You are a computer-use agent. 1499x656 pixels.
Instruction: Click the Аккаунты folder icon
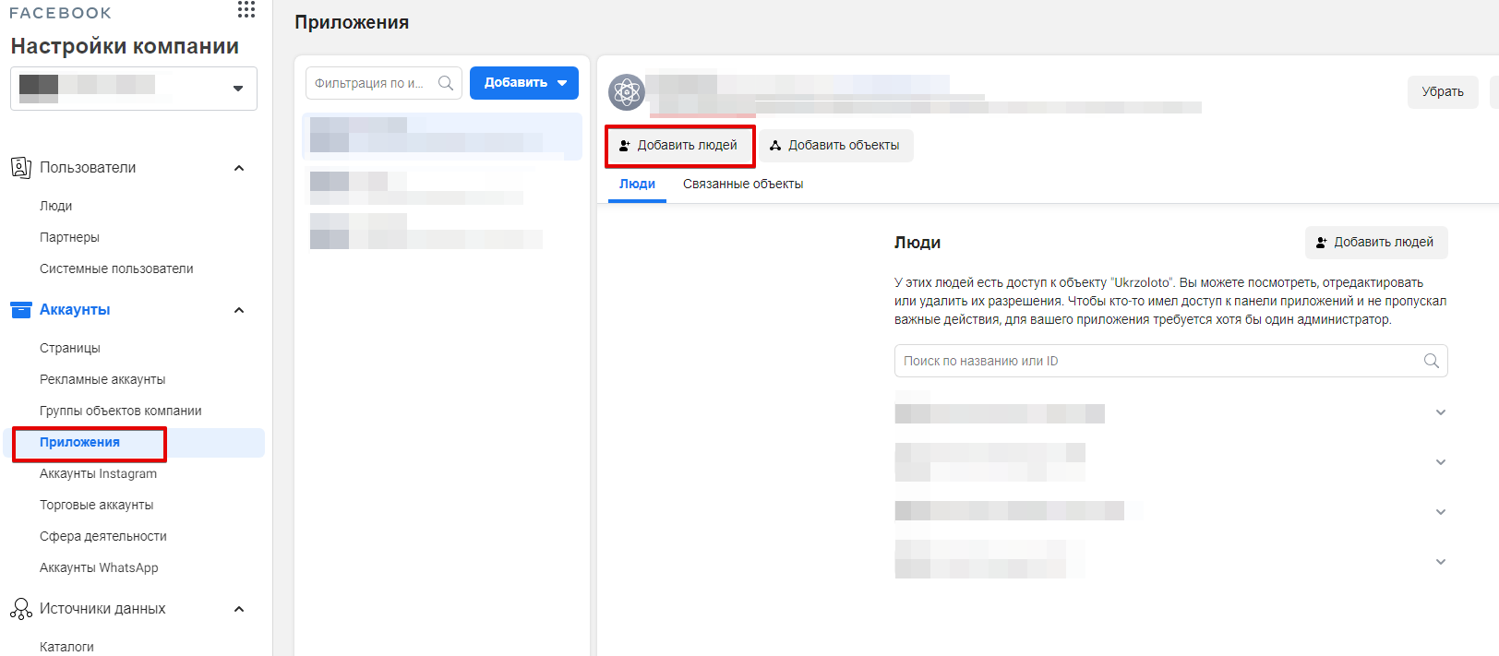tap(20, 310)
